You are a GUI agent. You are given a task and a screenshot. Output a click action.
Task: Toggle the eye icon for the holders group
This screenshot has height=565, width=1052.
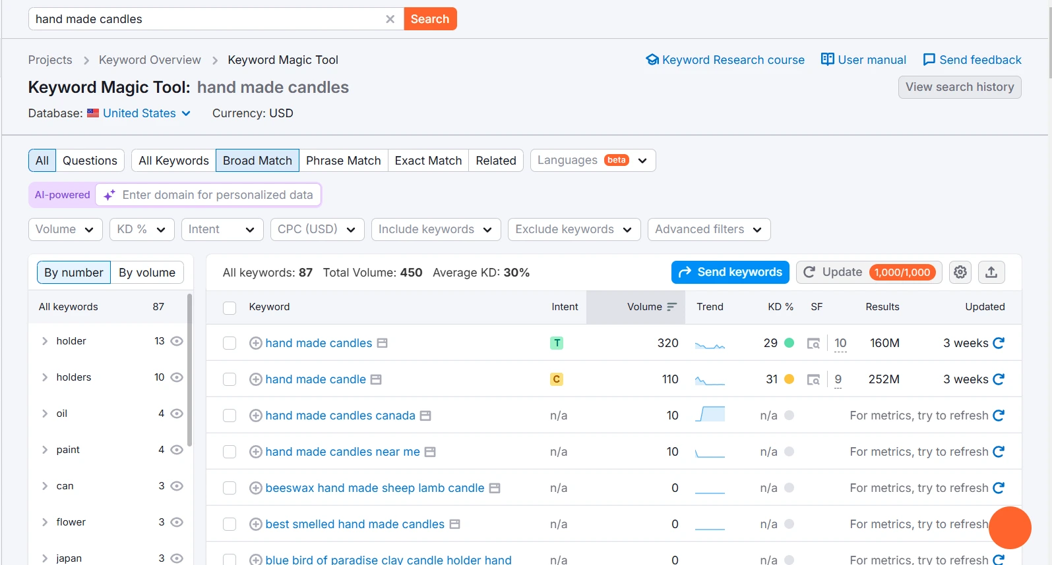point(177,377)
